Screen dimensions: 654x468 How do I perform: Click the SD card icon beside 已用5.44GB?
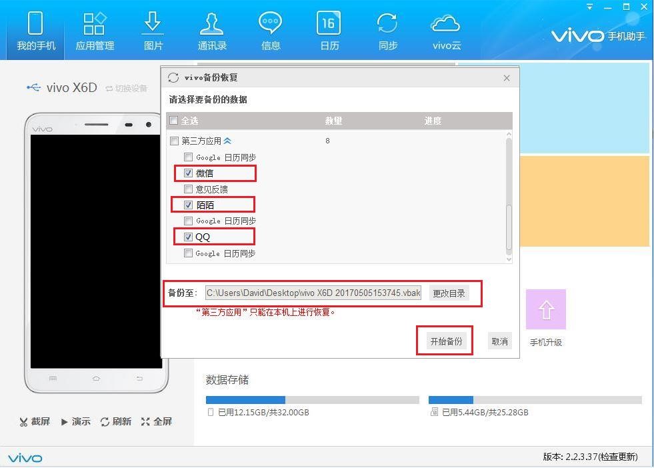pos(434,412)
